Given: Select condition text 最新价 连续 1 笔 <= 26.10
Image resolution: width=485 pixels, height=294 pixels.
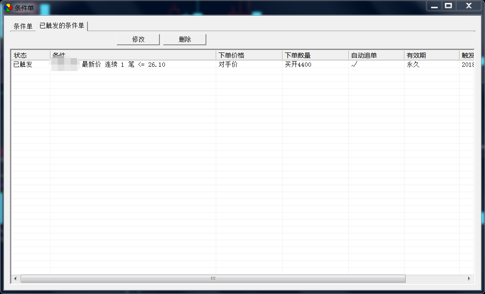Looking at the screenshot, I should [124, 64].
